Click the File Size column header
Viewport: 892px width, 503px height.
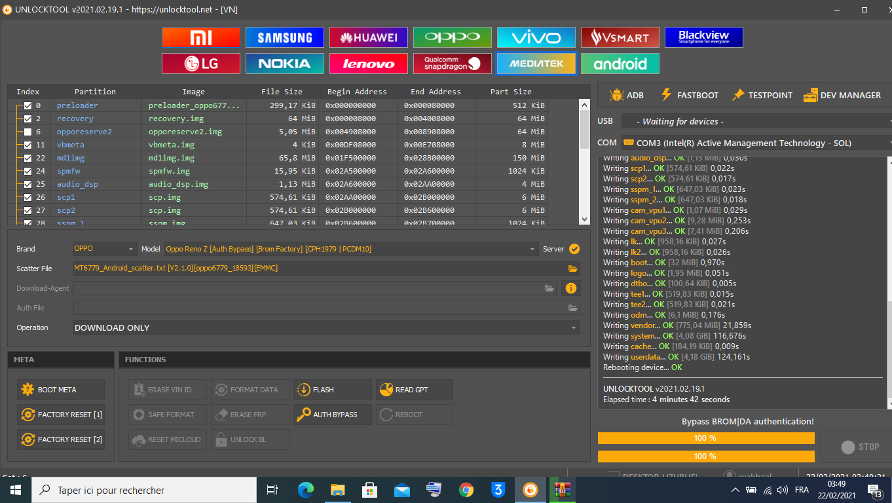coord(282,92)
